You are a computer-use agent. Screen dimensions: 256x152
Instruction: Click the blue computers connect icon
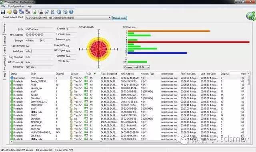click(22, 12)
